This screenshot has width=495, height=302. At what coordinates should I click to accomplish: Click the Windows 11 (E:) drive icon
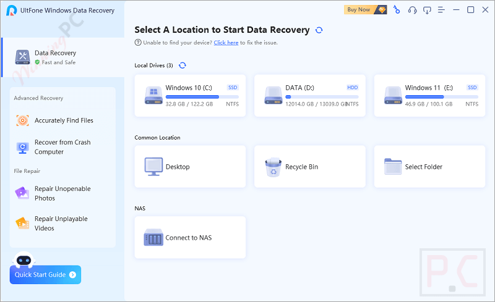point(393,96)
